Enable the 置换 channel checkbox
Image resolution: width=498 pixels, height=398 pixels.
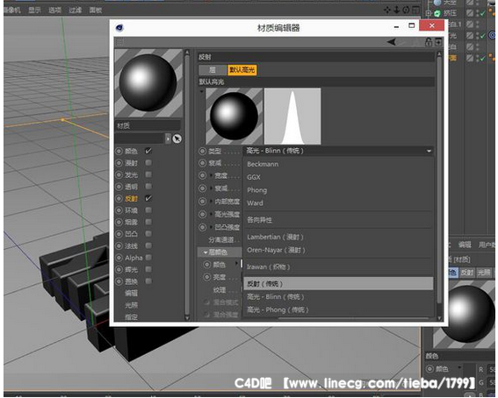tap(148, 281)
